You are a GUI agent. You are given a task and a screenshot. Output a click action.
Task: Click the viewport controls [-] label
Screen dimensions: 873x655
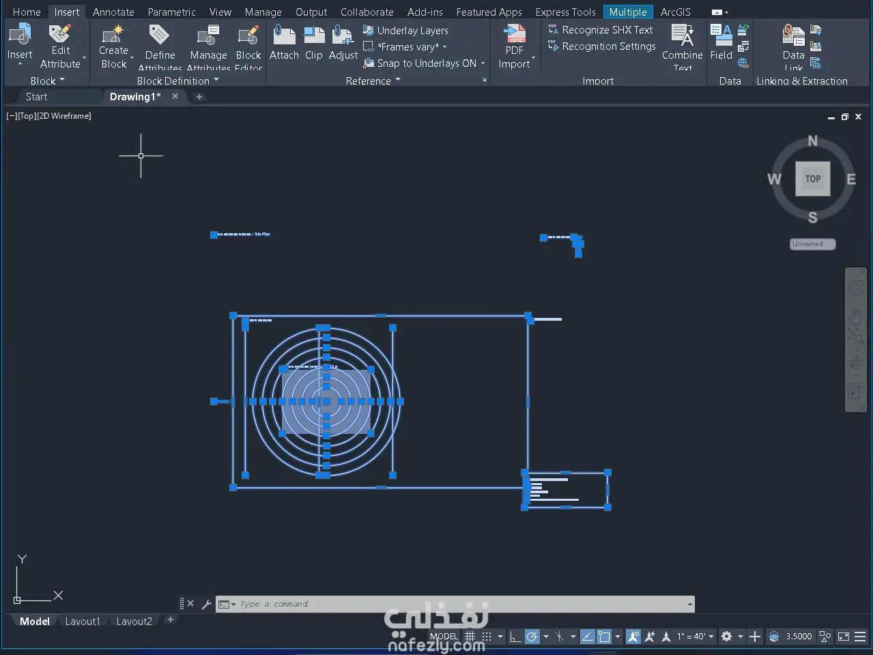point(12,116)
